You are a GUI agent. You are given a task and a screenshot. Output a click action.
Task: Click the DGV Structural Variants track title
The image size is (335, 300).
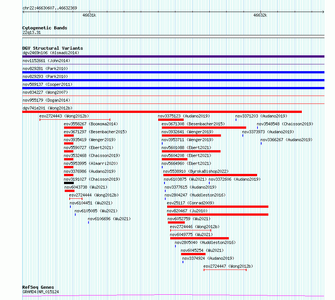[x=53, y=48]
